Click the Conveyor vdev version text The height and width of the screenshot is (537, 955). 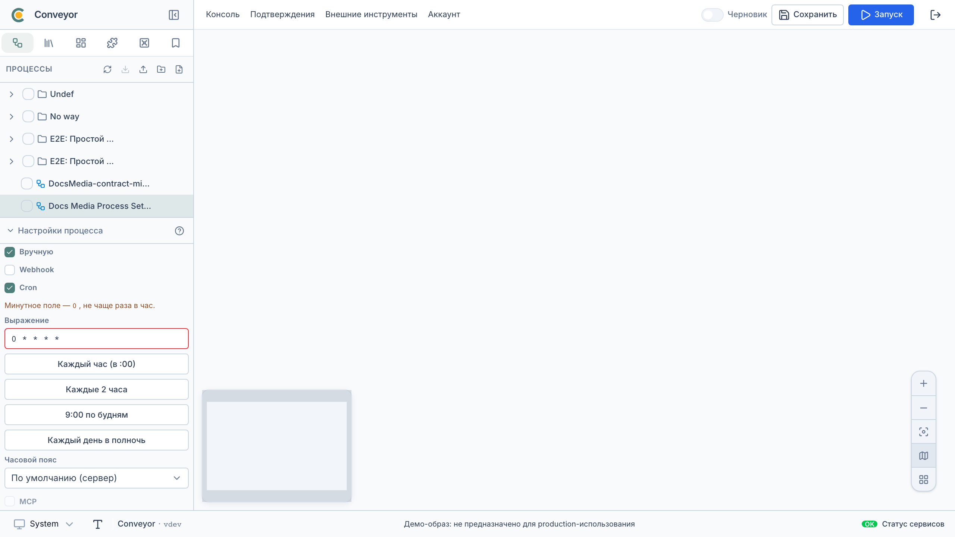(x=150, y=524)
